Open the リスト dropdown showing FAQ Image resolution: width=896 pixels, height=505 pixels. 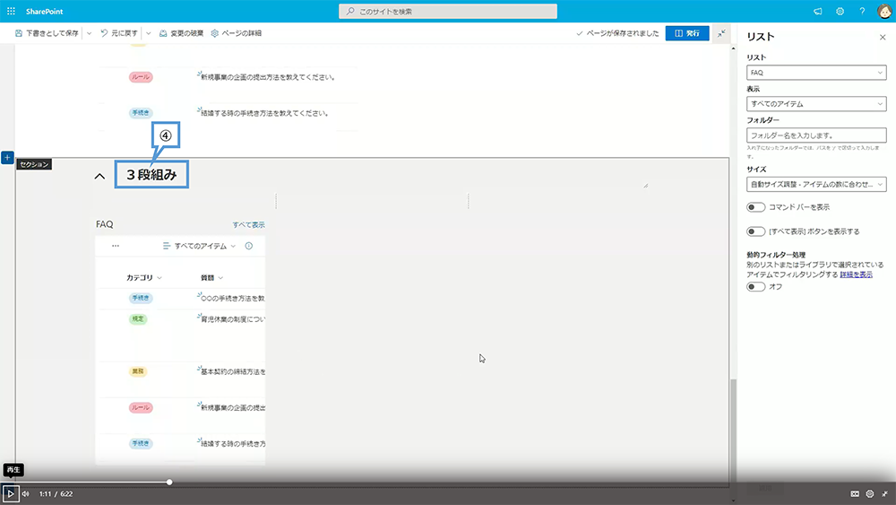(x=816, y=73)
